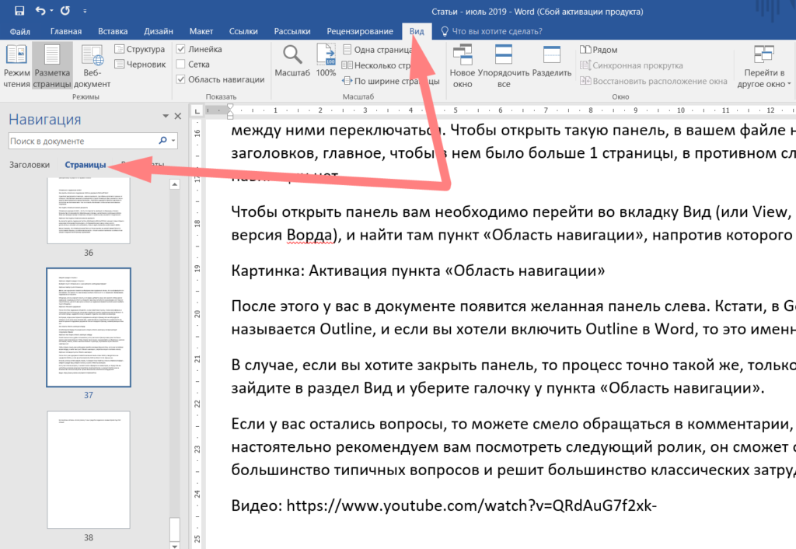This screenshot has height=549, width=796.
Task: Click Упорядочить все windows icon
Action: 504,66
